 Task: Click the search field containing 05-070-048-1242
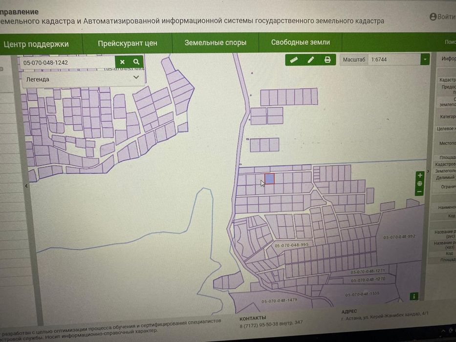68,62
